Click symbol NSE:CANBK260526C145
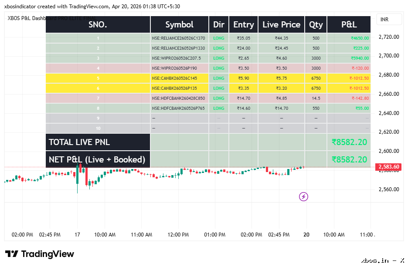The height and width of the screenshot is (267, 408). pos(174,78)
